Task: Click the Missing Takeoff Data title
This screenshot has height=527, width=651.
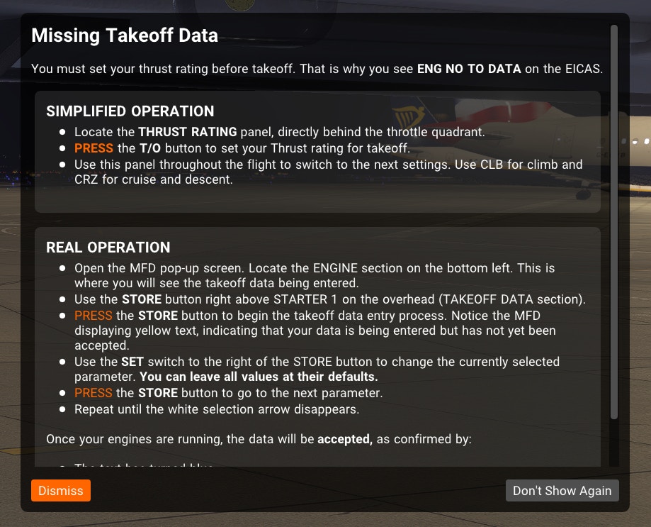Action: (125, 35)
